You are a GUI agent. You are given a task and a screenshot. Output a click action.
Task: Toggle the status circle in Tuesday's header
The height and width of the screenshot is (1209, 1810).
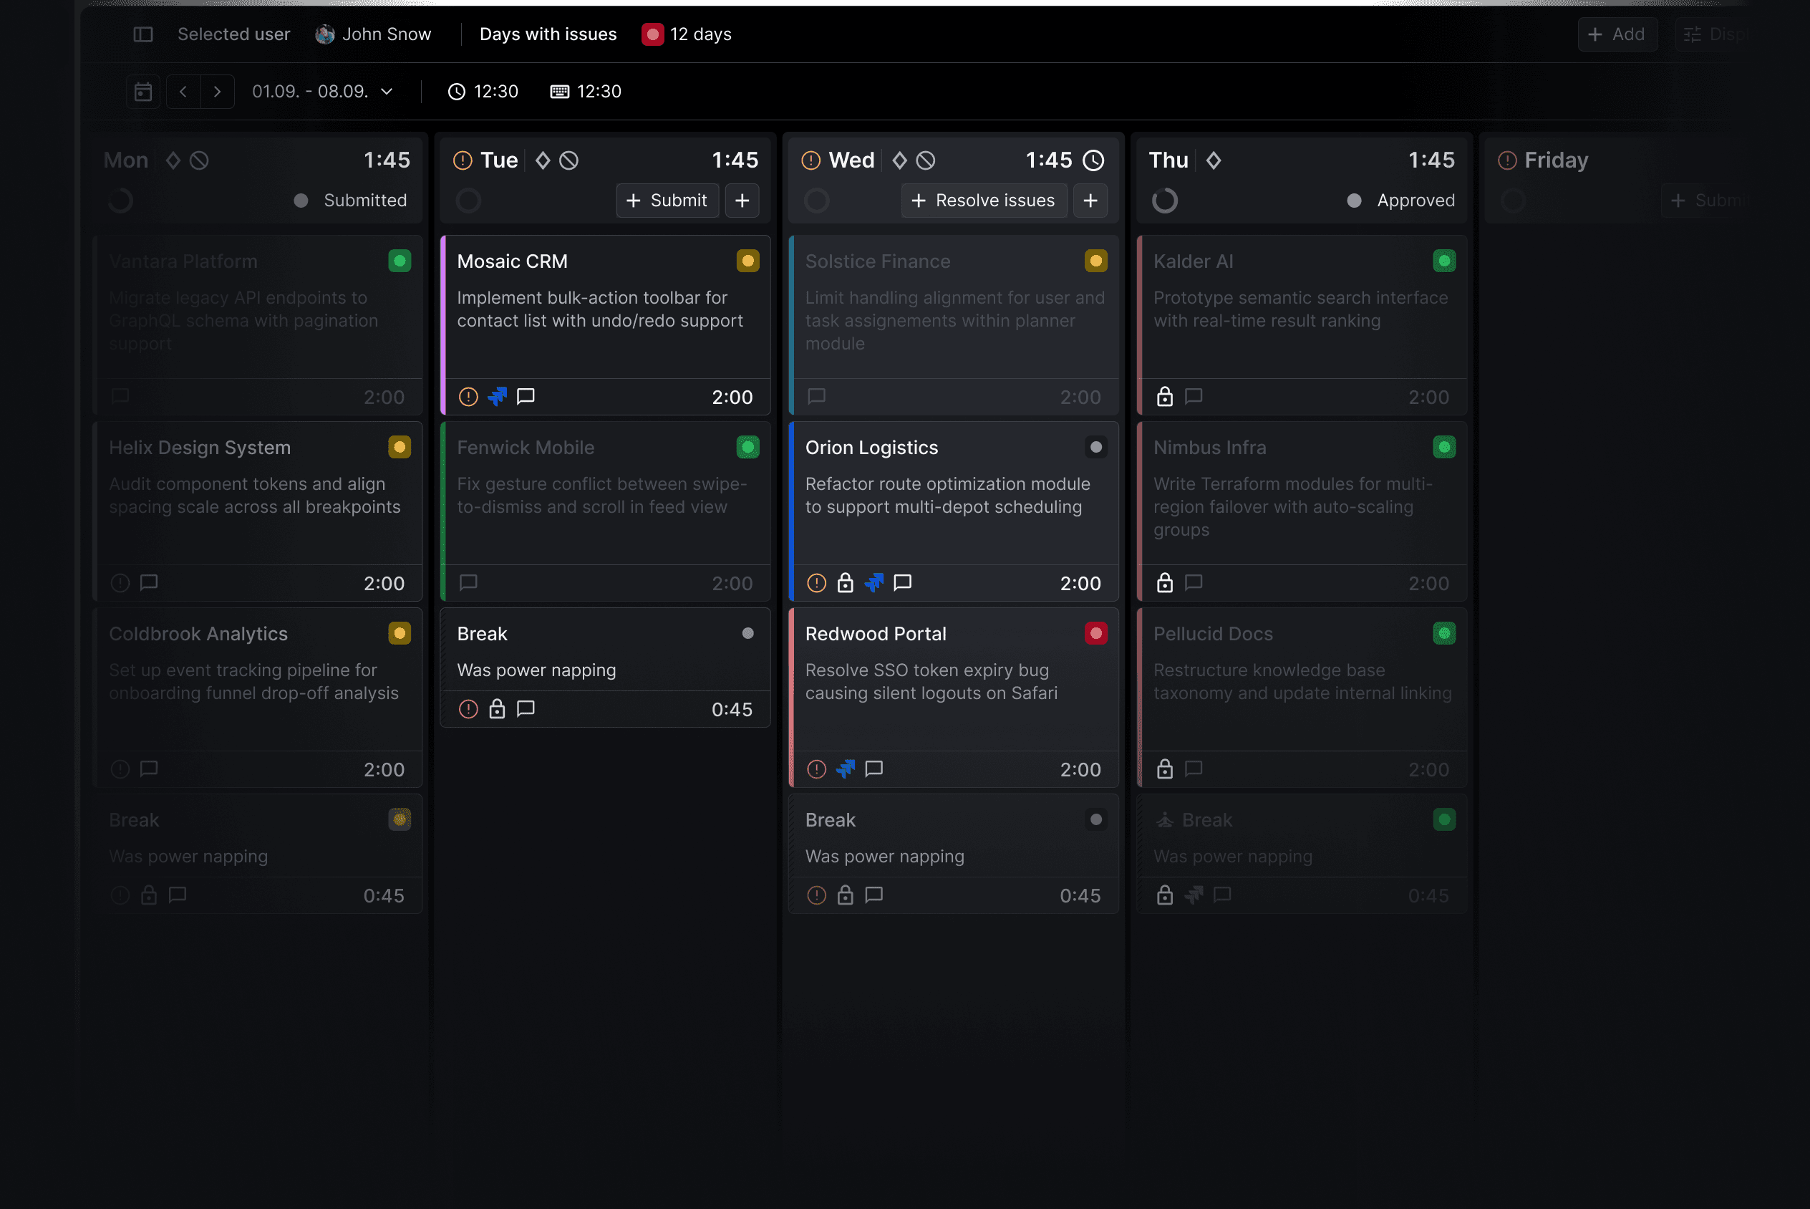tap(468, 201)
